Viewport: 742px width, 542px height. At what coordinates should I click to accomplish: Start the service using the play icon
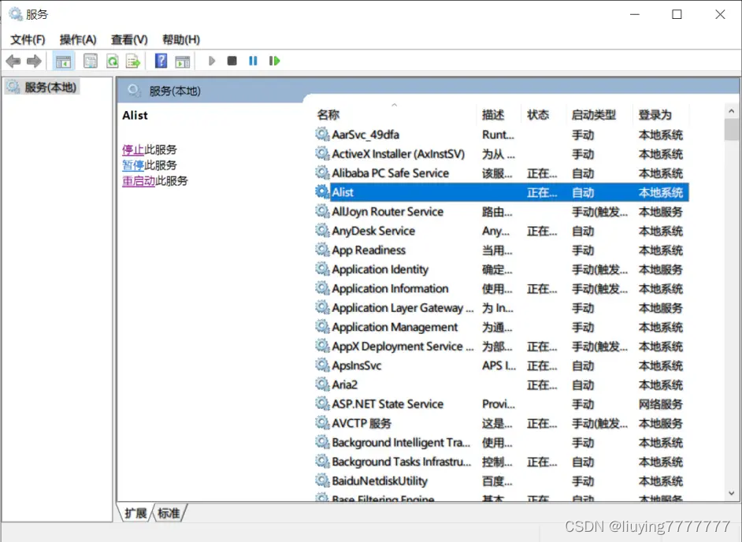point(211,61)
